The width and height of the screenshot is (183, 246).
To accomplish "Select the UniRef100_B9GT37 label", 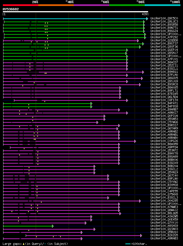I will coord(164,44).
